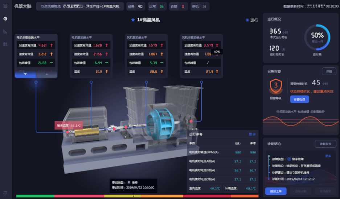Click the star icon beside 1#高温风机
The image size is (340, 199).
pos(133,20)
